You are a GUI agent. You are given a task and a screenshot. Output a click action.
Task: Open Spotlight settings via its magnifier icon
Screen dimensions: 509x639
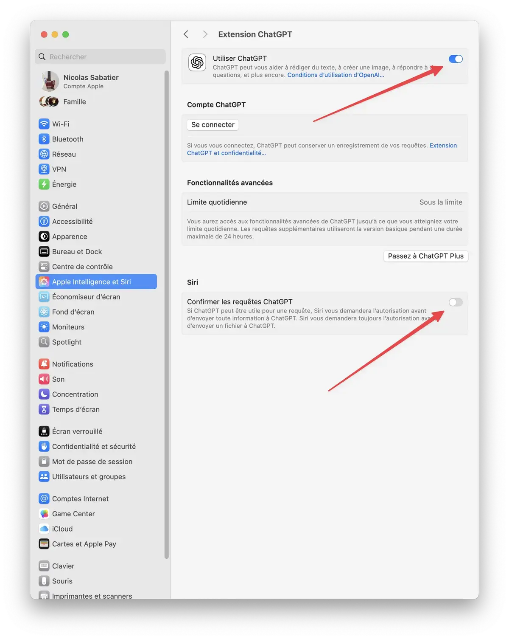pos(44,342)
